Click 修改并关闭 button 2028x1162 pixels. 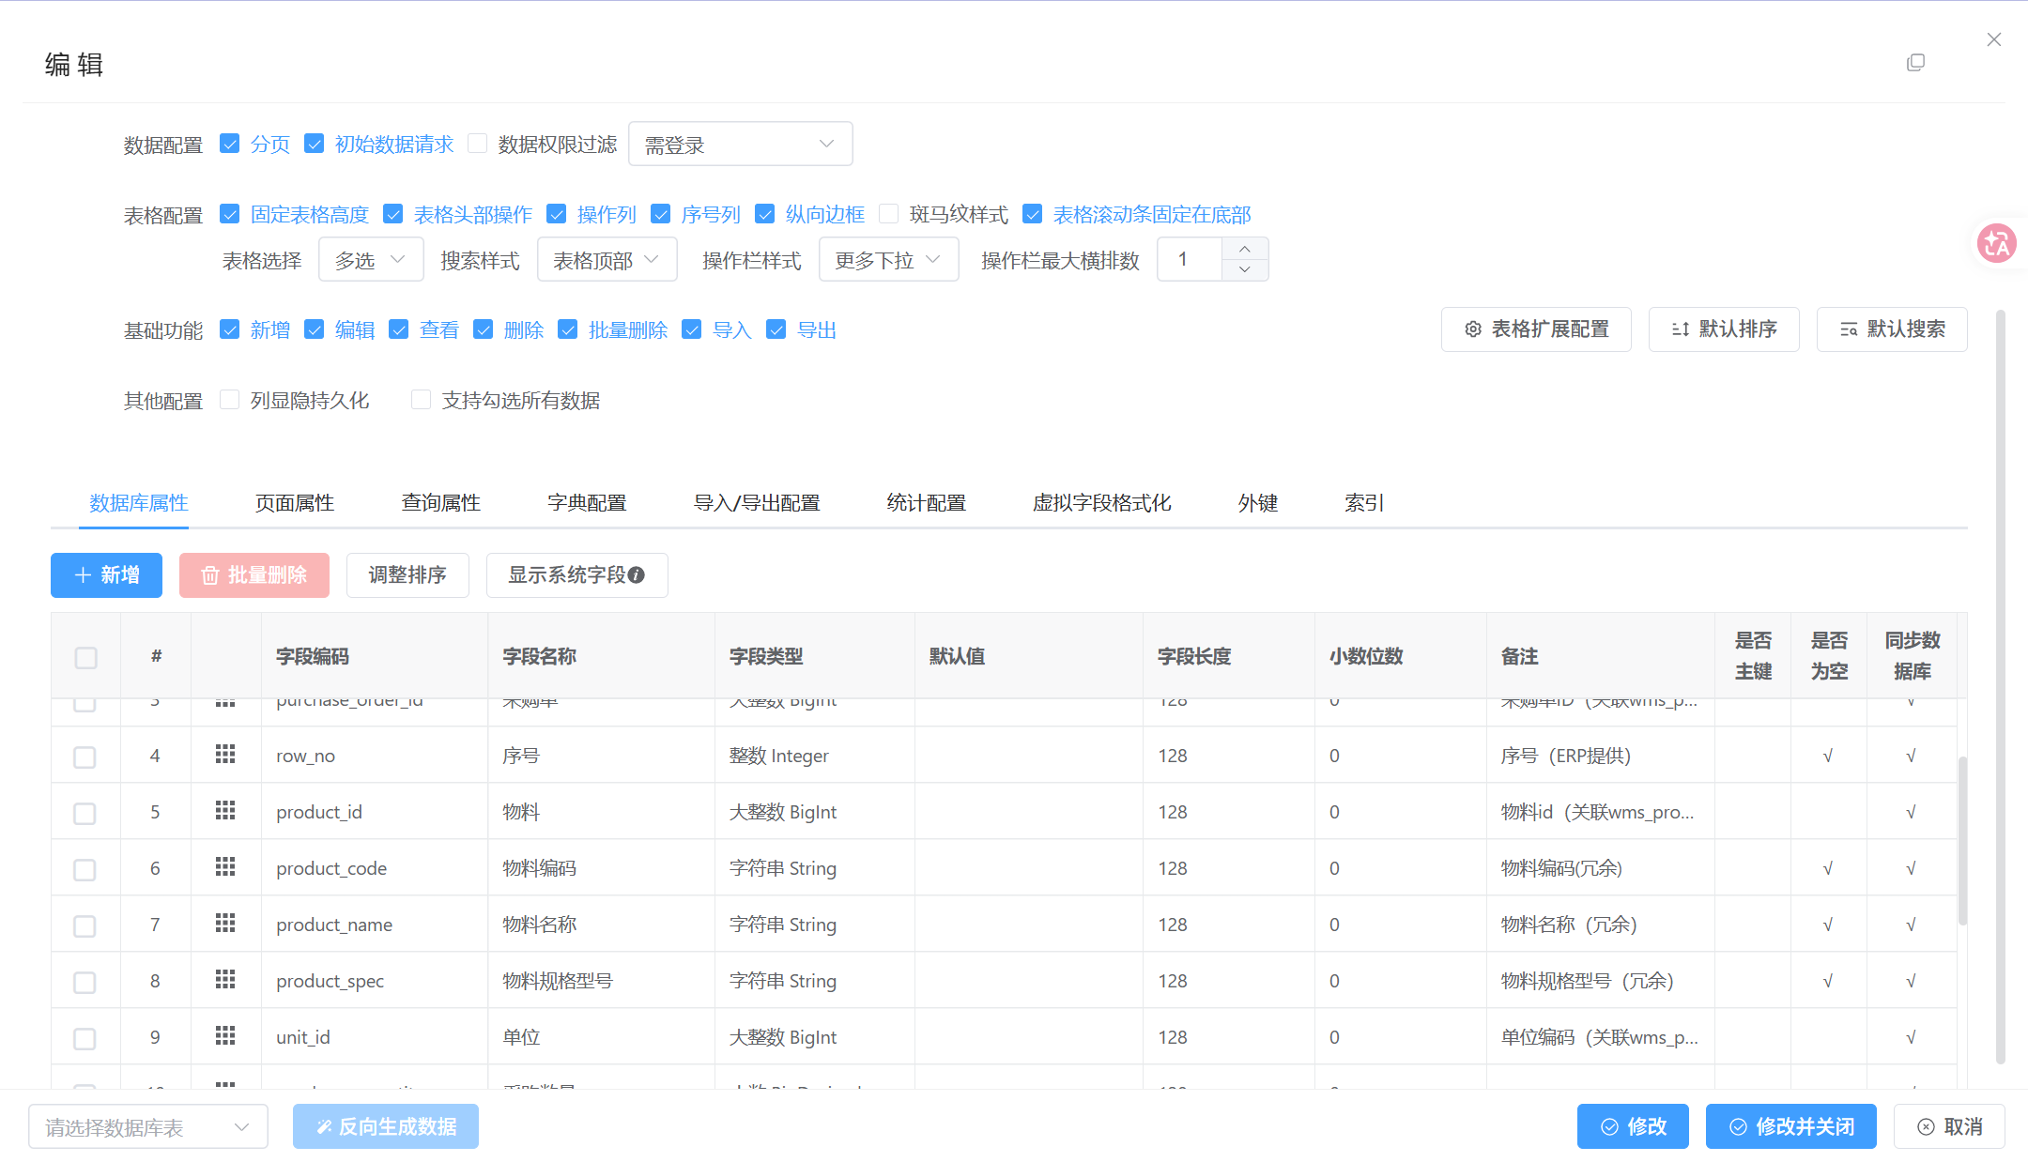click(x=1790, y=1126)
